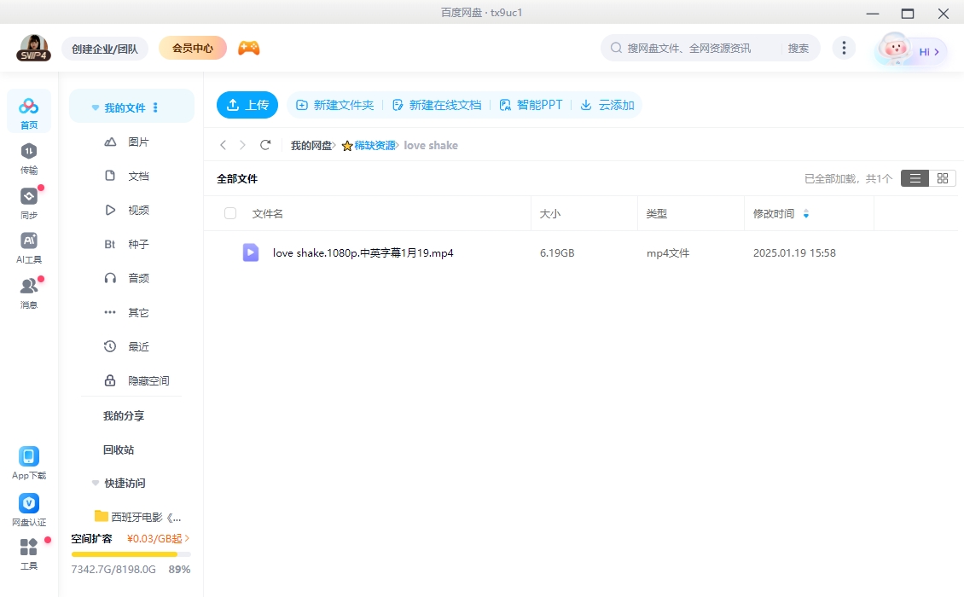
Task: Switch to grid view
Action: click(x=943, y=178)
